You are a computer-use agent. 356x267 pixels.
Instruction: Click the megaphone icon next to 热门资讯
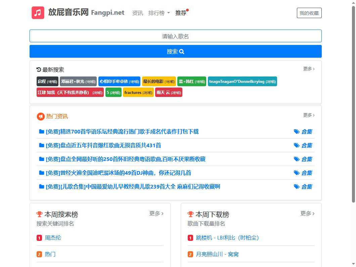(40, 116)
